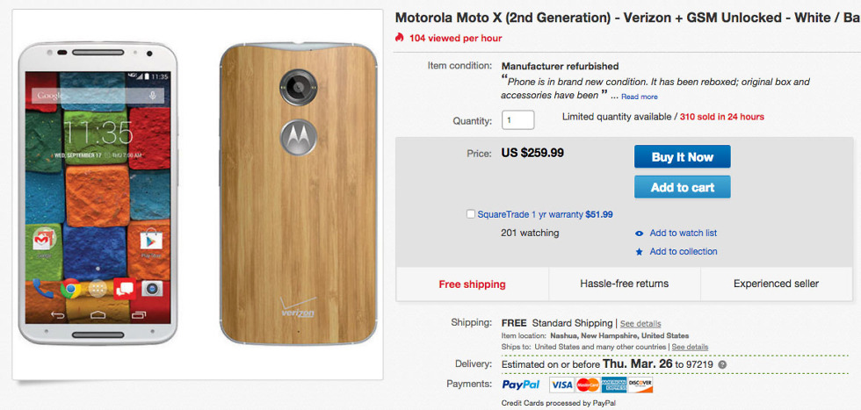
Task: Click the American Express card icon
Action: click(614, 385)
